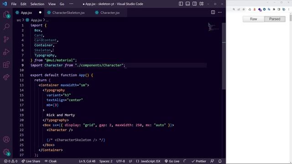
Task: Open the browser three-dot menu
Action: tap(289, 9)
